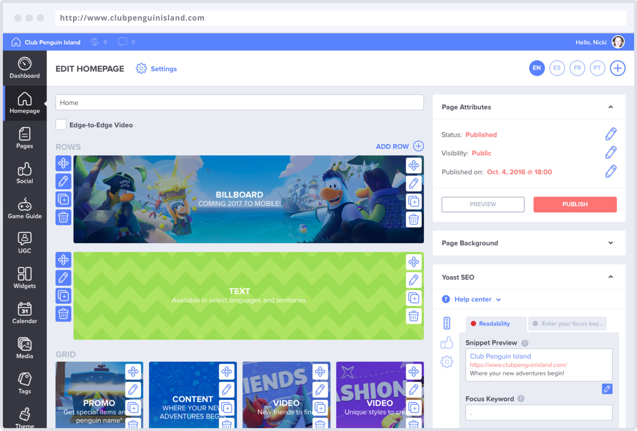The width and height of the screenshot is (637, 431).
Task: Click the Focus Keyword help icon
Action: [x=521, y=399]
